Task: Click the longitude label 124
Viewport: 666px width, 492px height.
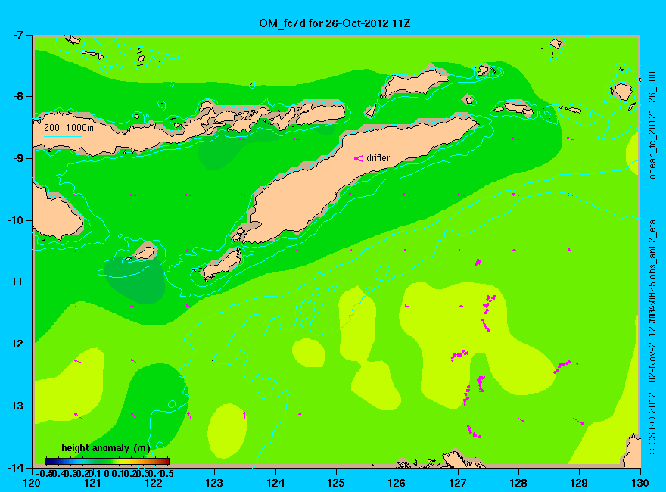Action: coord(275,483)
